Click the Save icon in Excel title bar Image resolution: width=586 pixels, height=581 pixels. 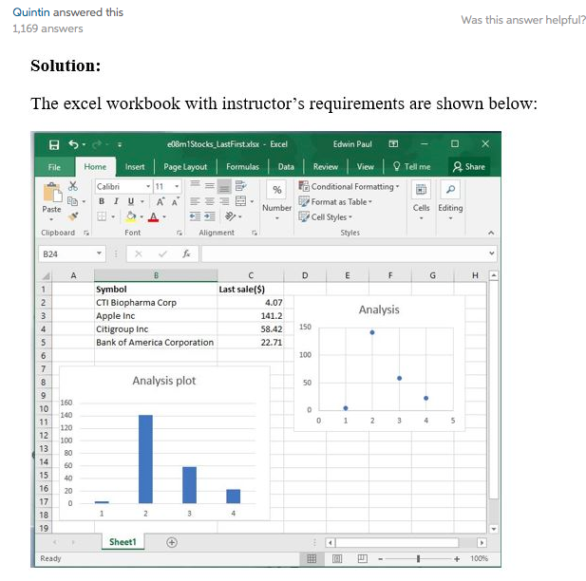(x=54, y=144)
